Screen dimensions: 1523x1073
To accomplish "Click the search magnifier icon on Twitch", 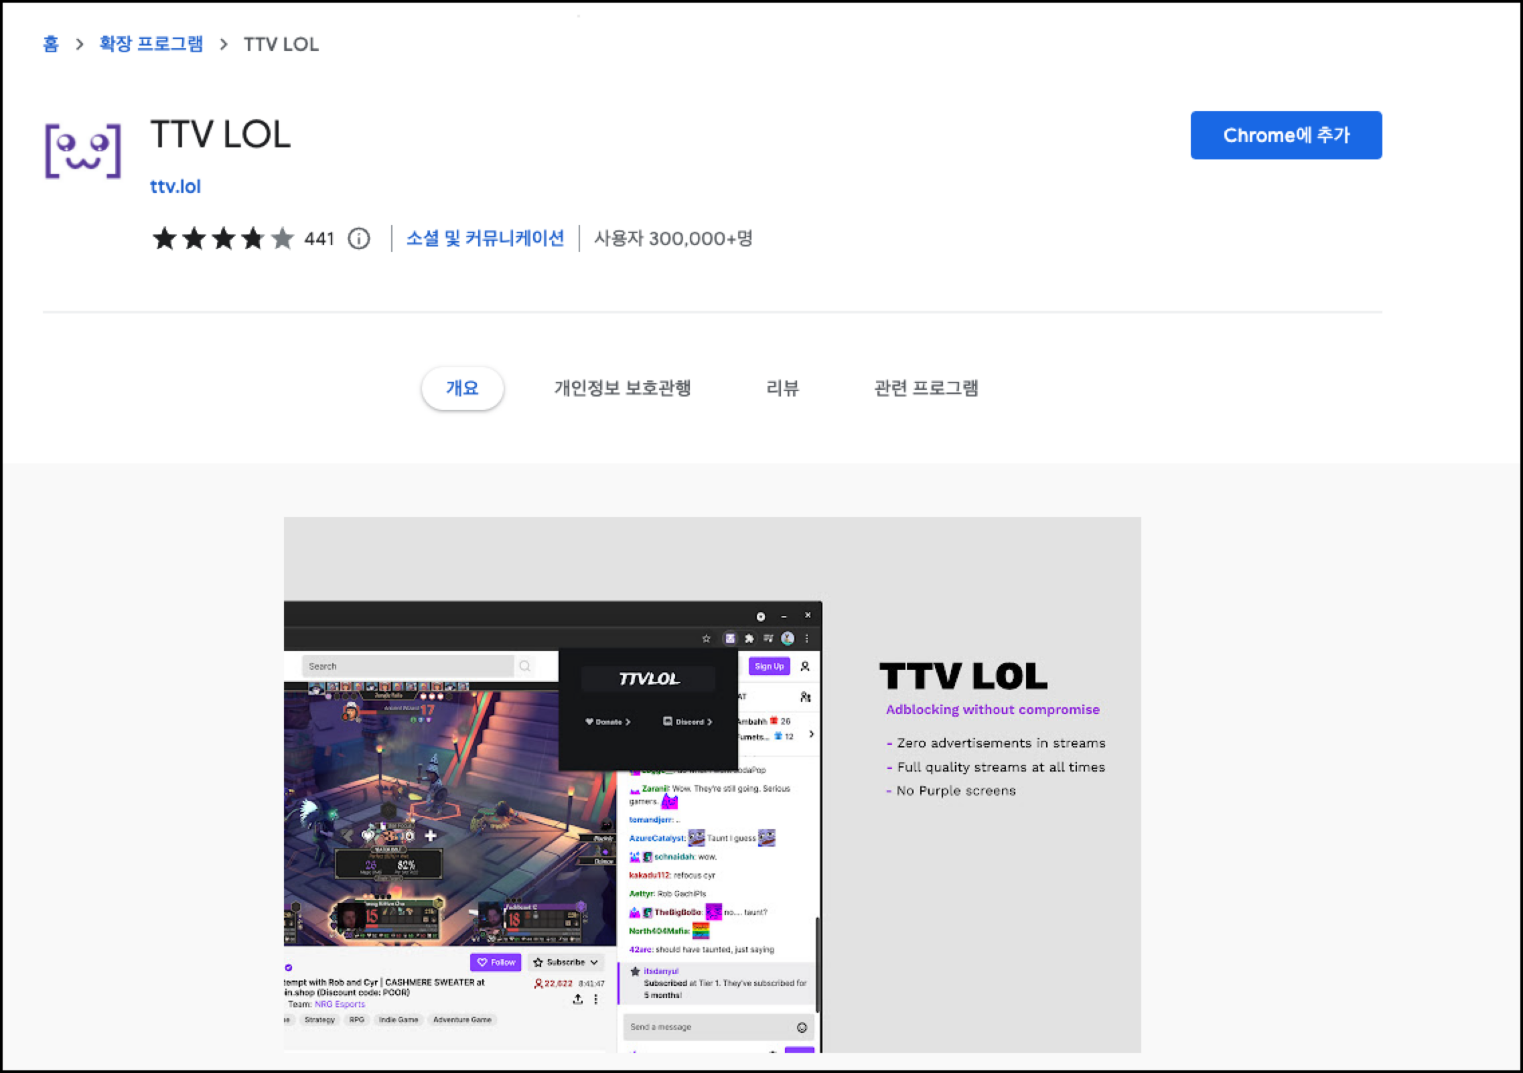I will tap(525, 666).
